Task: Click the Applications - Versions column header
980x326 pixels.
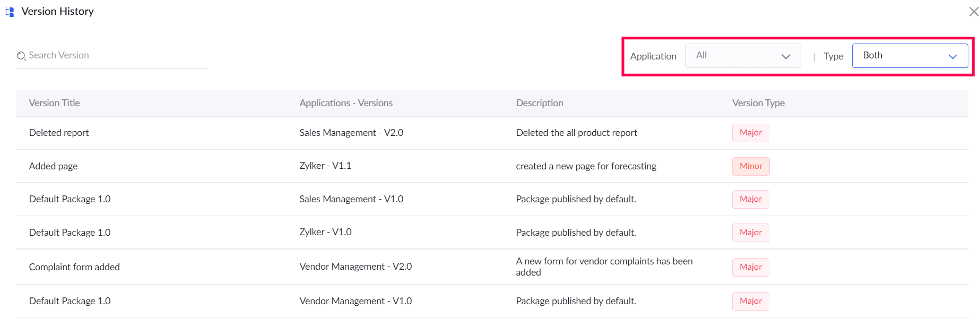Action: [x=345, y=103]
